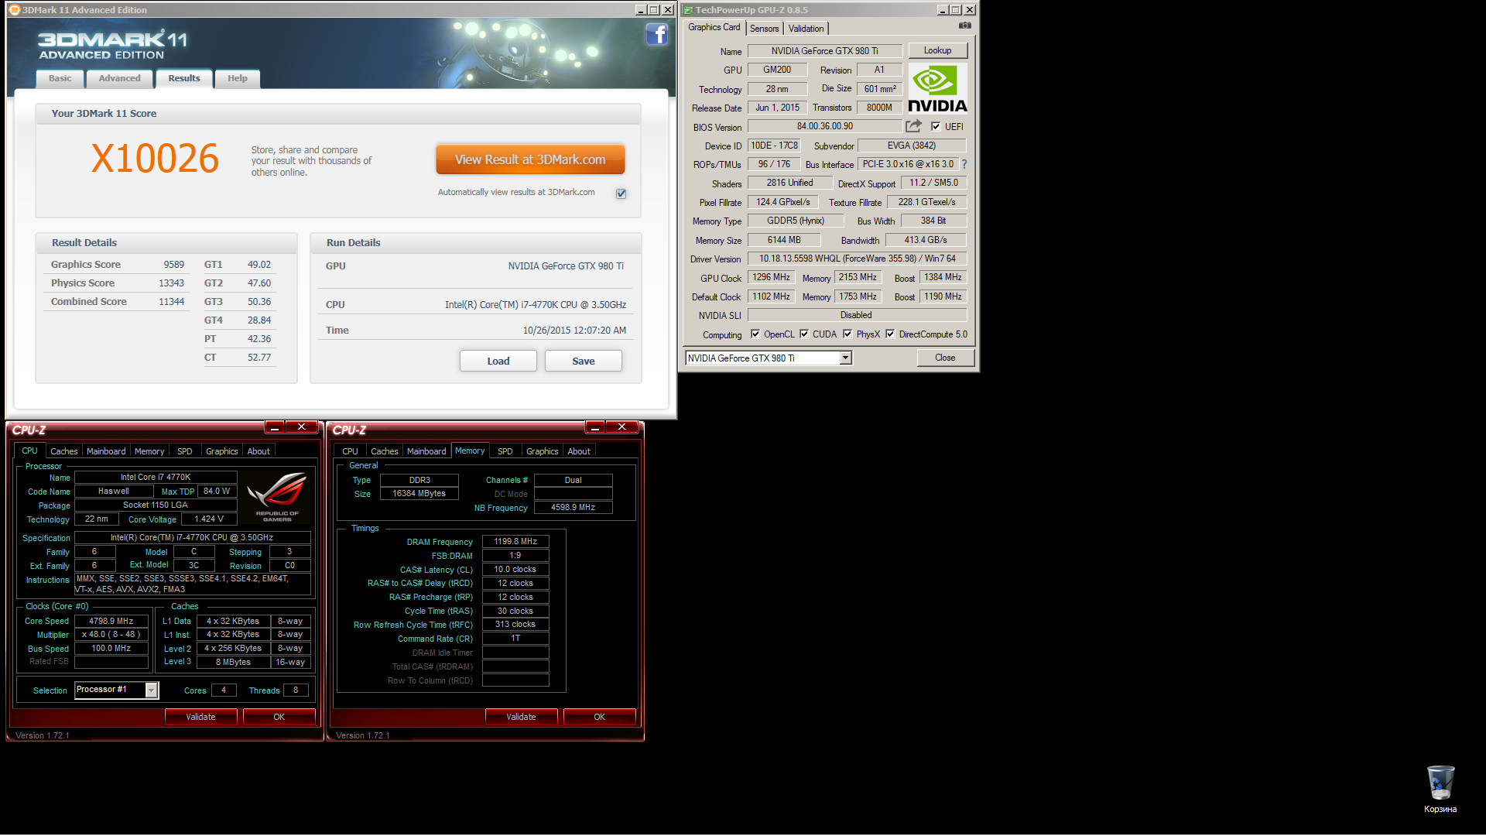The height and width of the screenshot is (836, 1486).
Task: Toggle the PhysX checkbox
Action: (x=847, y=334)
